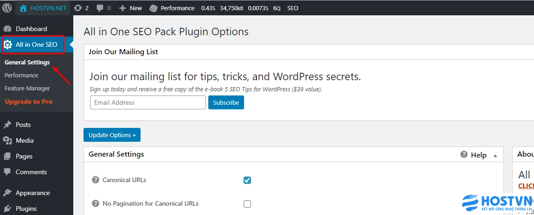Click the Update Options button
This screenshot has width=534, height=215.
112,135
